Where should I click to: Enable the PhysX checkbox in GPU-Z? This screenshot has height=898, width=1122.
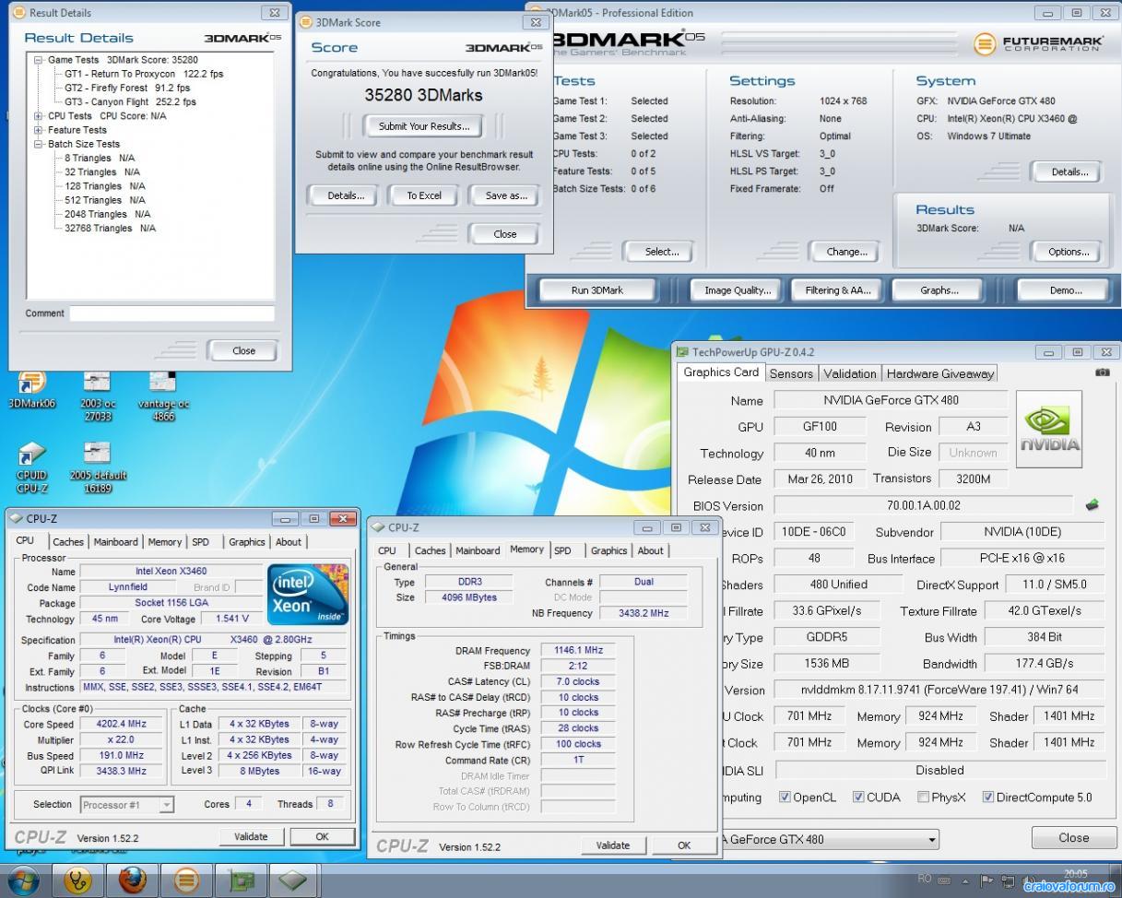924,798
